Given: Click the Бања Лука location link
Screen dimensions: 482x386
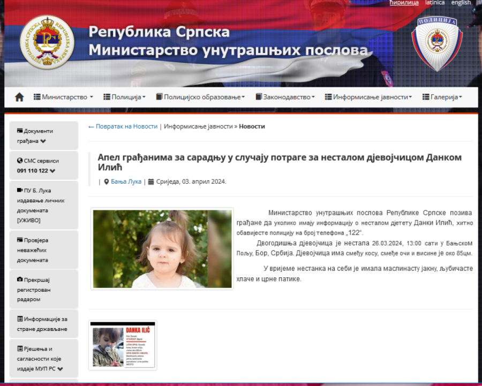Looking at the screenshot, I should pos(126,181).
